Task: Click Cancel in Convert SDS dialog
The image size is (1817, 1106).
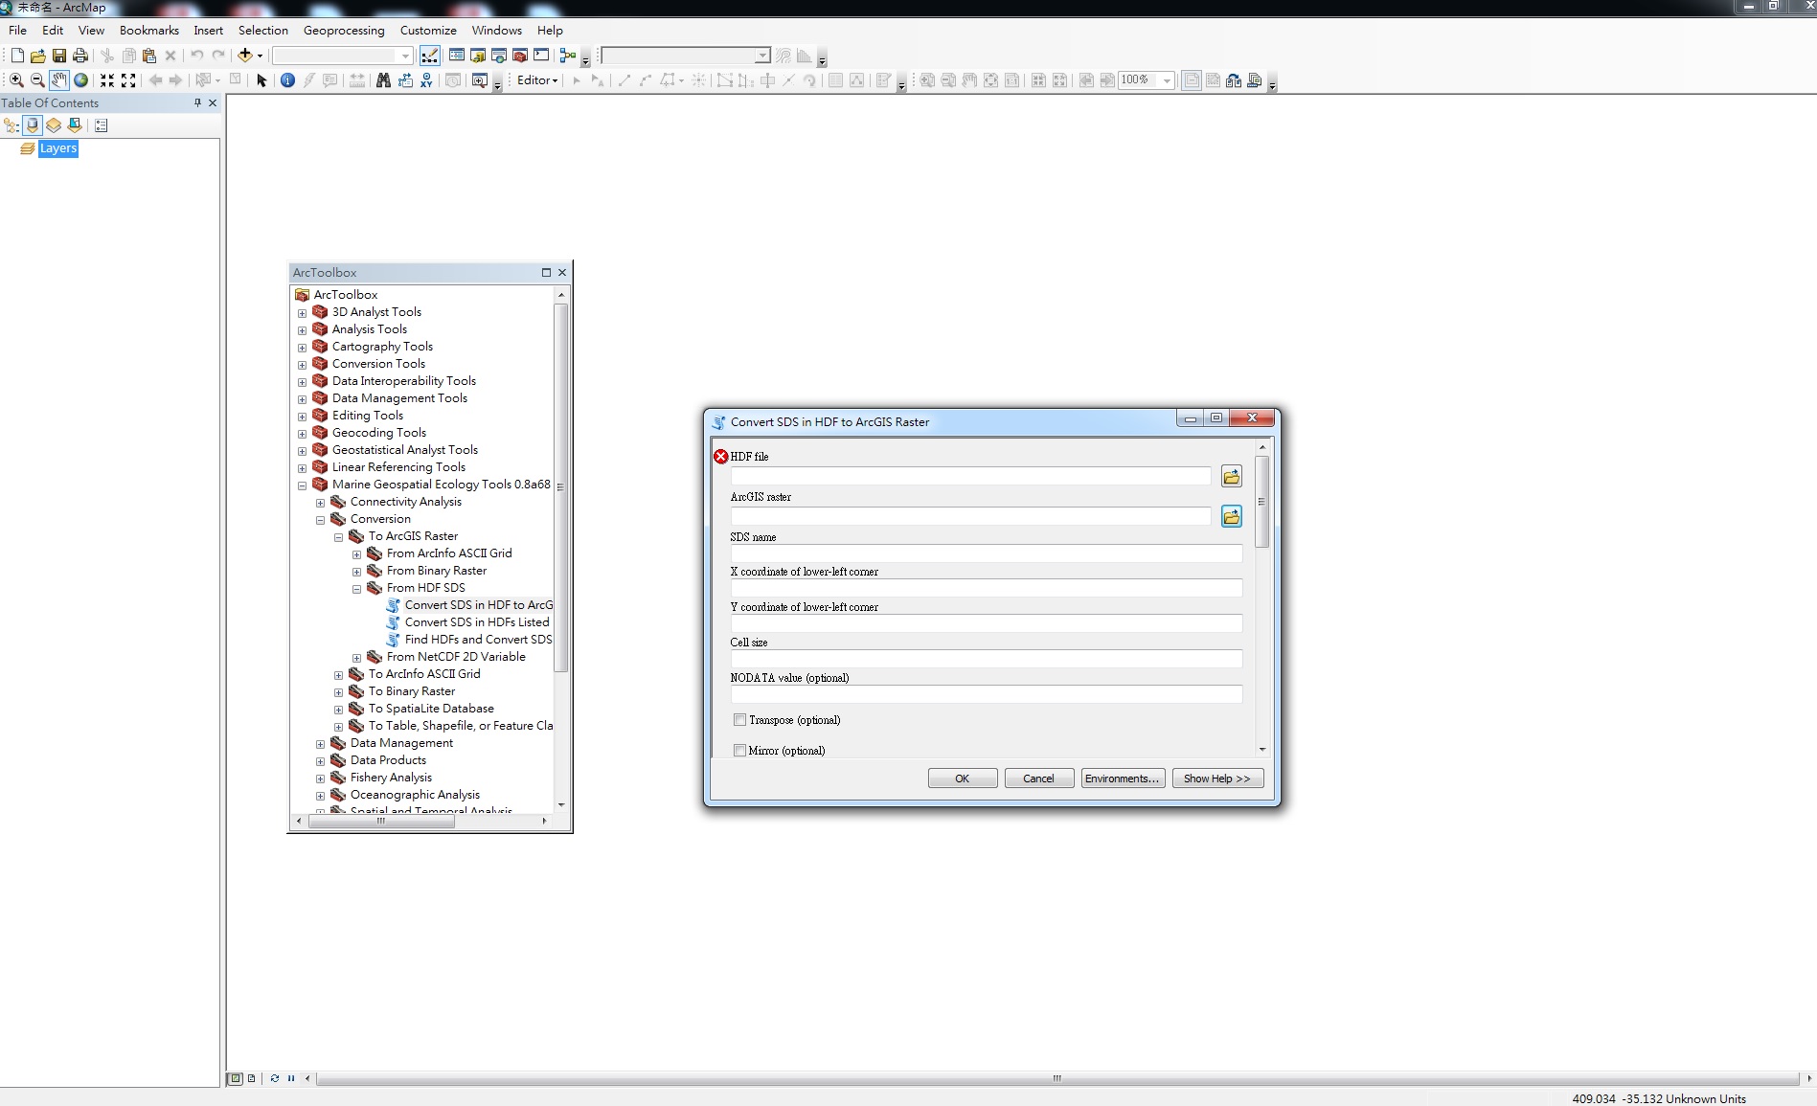Action: pos(1039,779)
